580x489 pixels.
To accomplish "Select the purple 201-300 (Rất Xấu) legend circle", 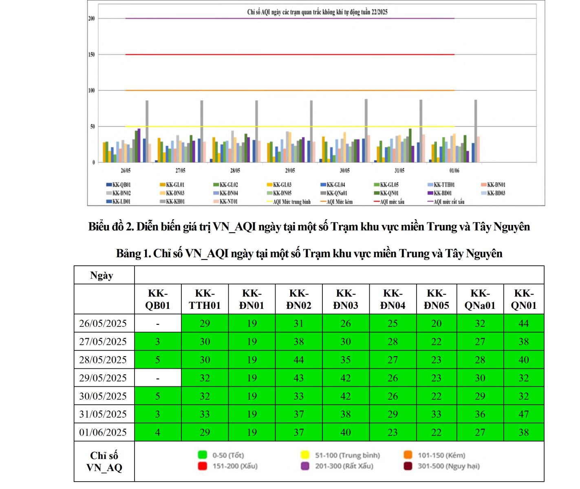I will coord(305,466).
